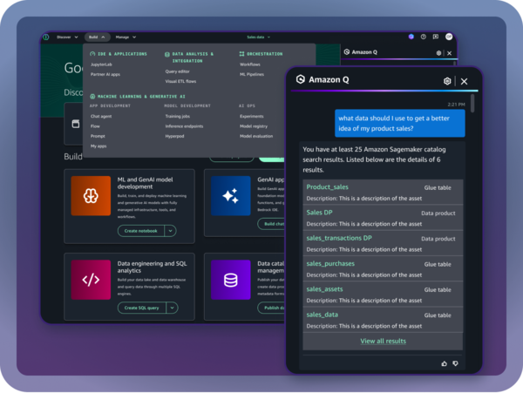Expand the Create SQL query dropdown arrow
The image size is (523, 393).
(x=170, y=308)
